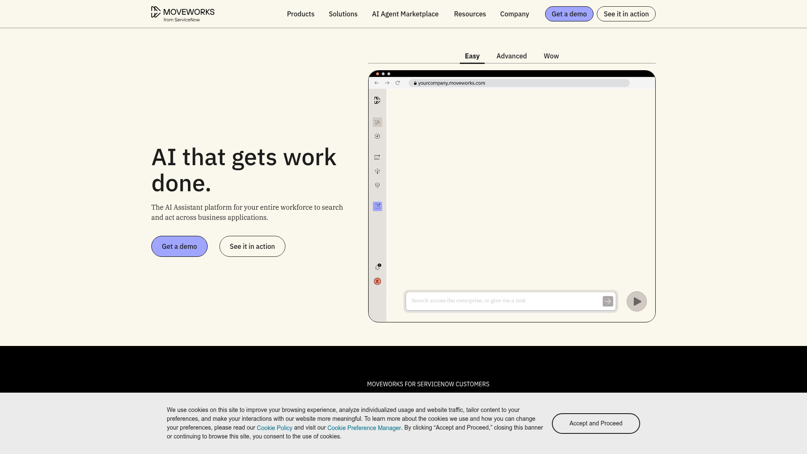
Task: Play the demo with the round play button
Action: (637, 301)
